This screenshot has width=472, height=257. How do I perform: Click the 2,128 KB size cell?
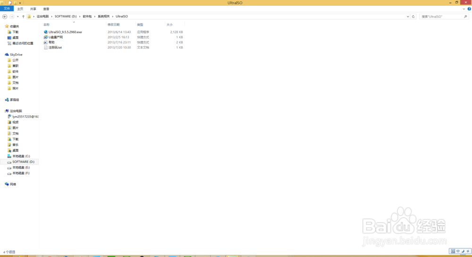click(x=177, y=32)
